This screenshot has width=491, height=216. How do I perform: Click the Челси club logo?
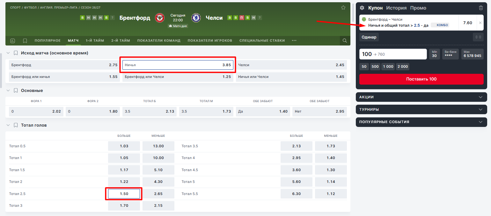pos(196,18)
